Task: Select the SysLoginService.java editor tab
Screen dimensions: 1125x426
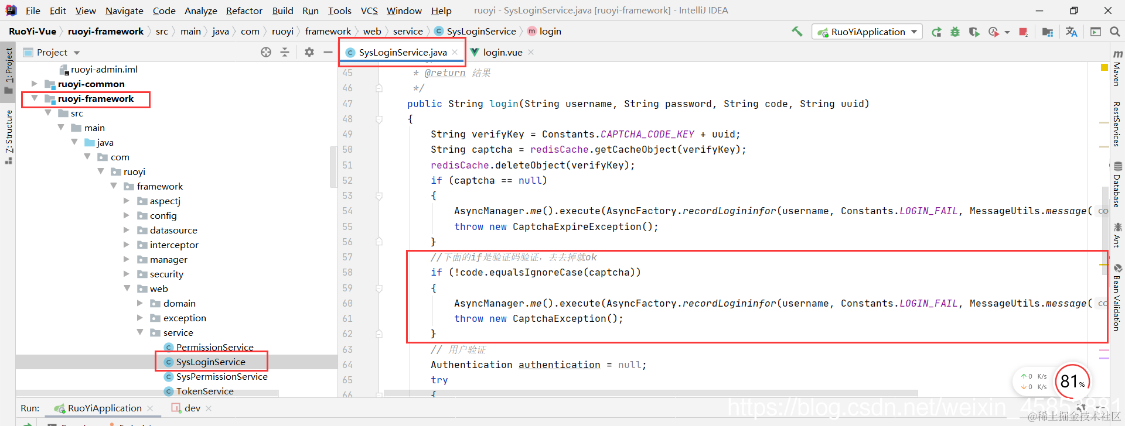Action: pyautogui.click(x=403, y=52)
